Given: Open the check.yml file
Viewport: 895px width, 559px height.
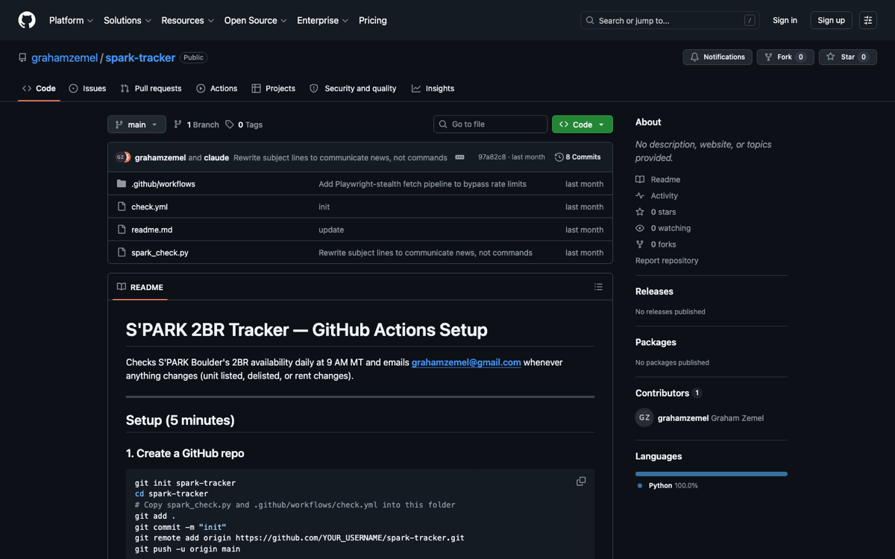Looking at the screenshot, I should point(149,207).
